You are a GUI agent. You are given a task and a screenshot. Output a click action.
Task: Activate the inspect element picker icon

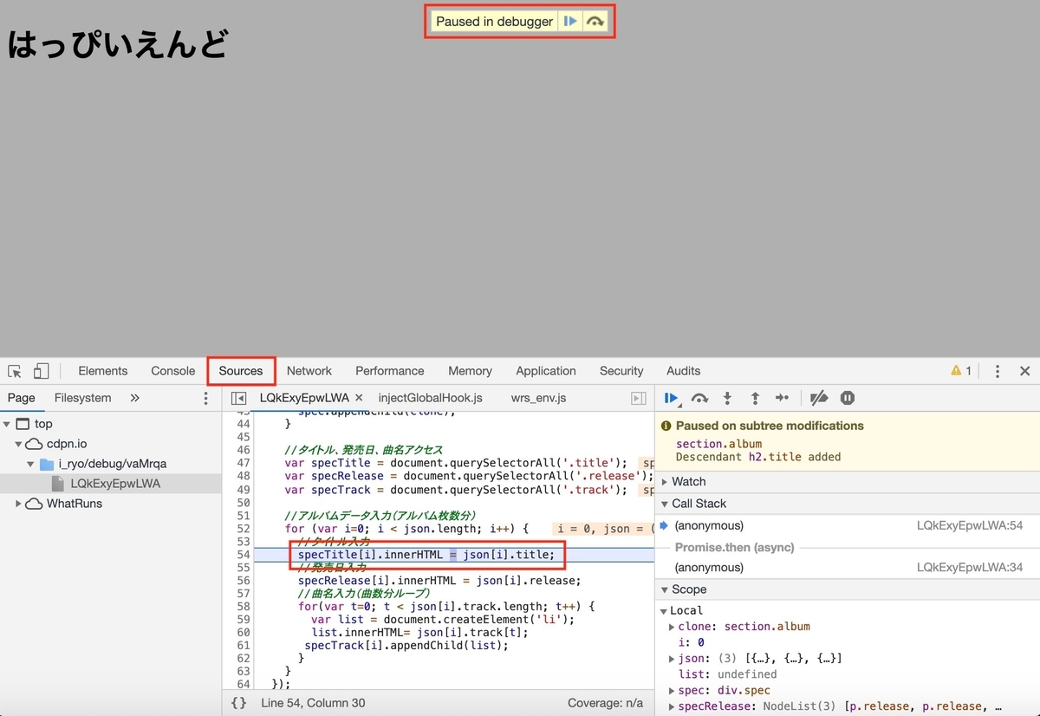pos(15,371)
